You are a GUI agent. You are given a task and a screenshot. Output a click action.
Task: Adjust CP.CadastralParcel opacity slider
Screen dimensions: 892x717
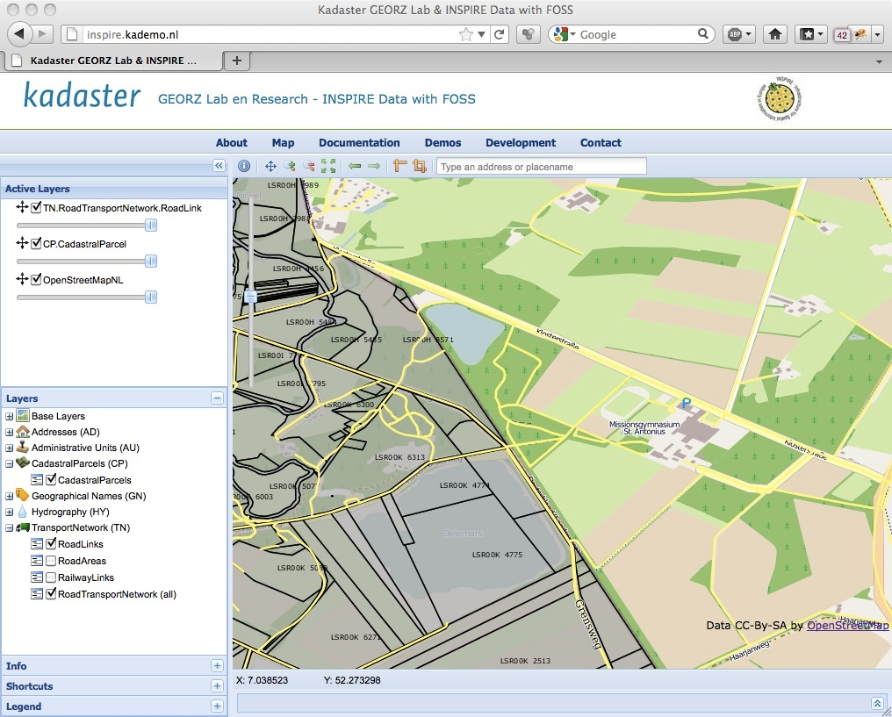tap(151, 261)
